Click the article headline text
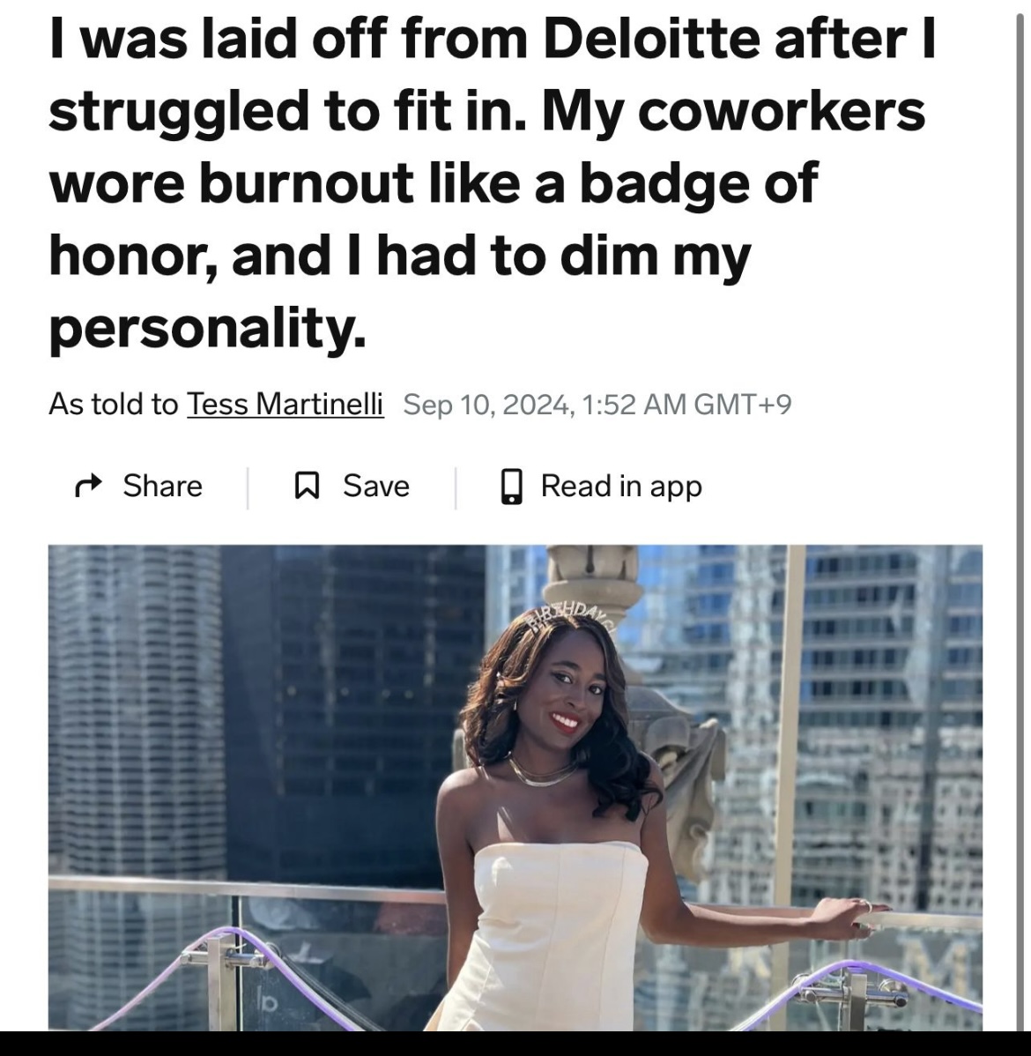The height and width of the screenshot is (1056, 1031). click(492, 183)
